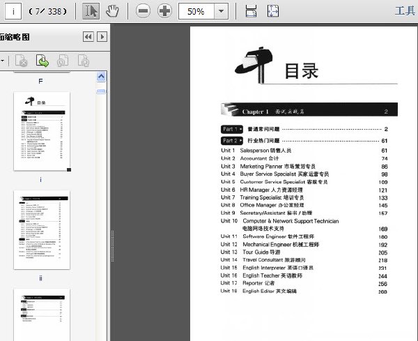Click Part 1 普通常问问题 entry
418x341 pixels.
[304, 130]
